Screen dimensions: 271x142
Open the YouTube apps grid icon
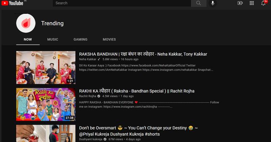tap(252, 3)
